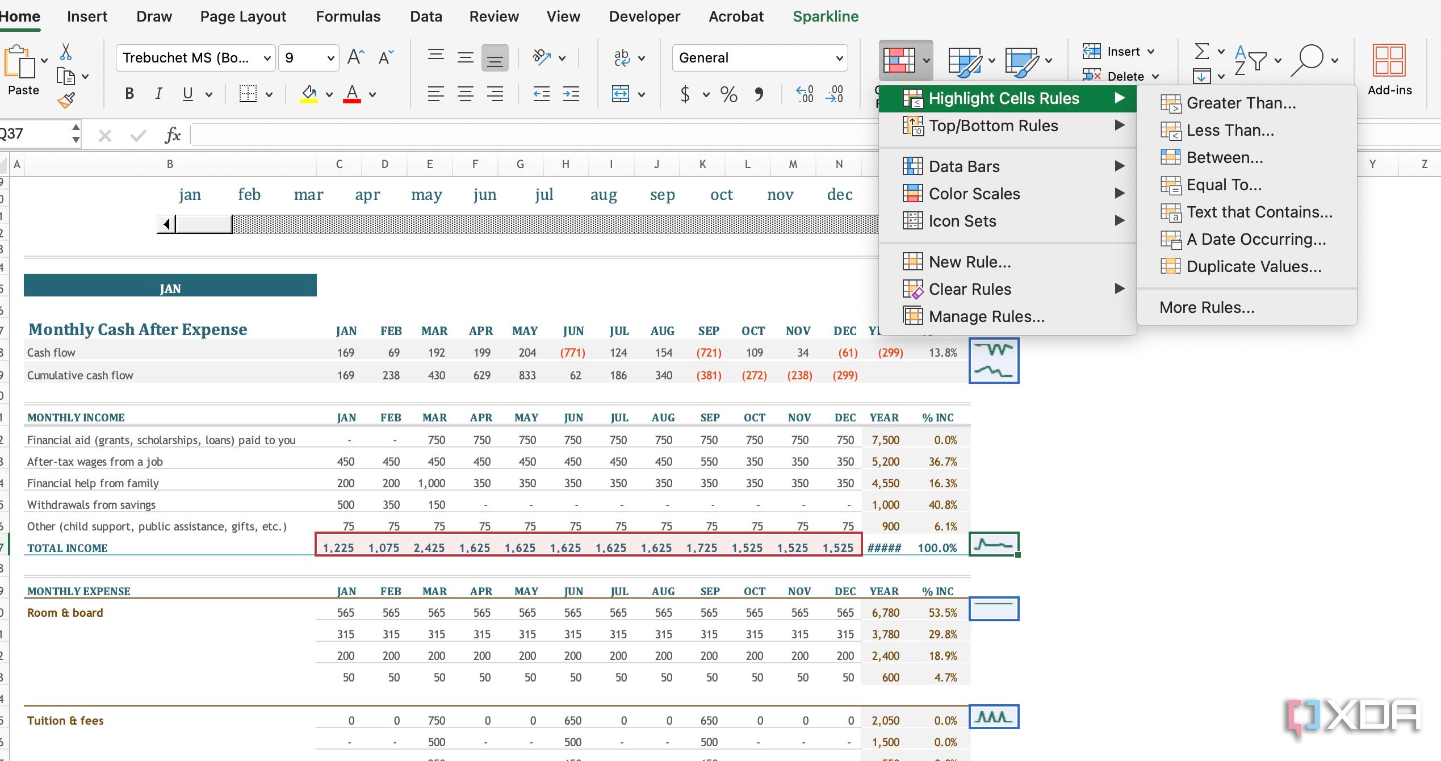Click the Format Painter brush icon
The height and width of the screenshot is (761, 1441).
[66, 101]
